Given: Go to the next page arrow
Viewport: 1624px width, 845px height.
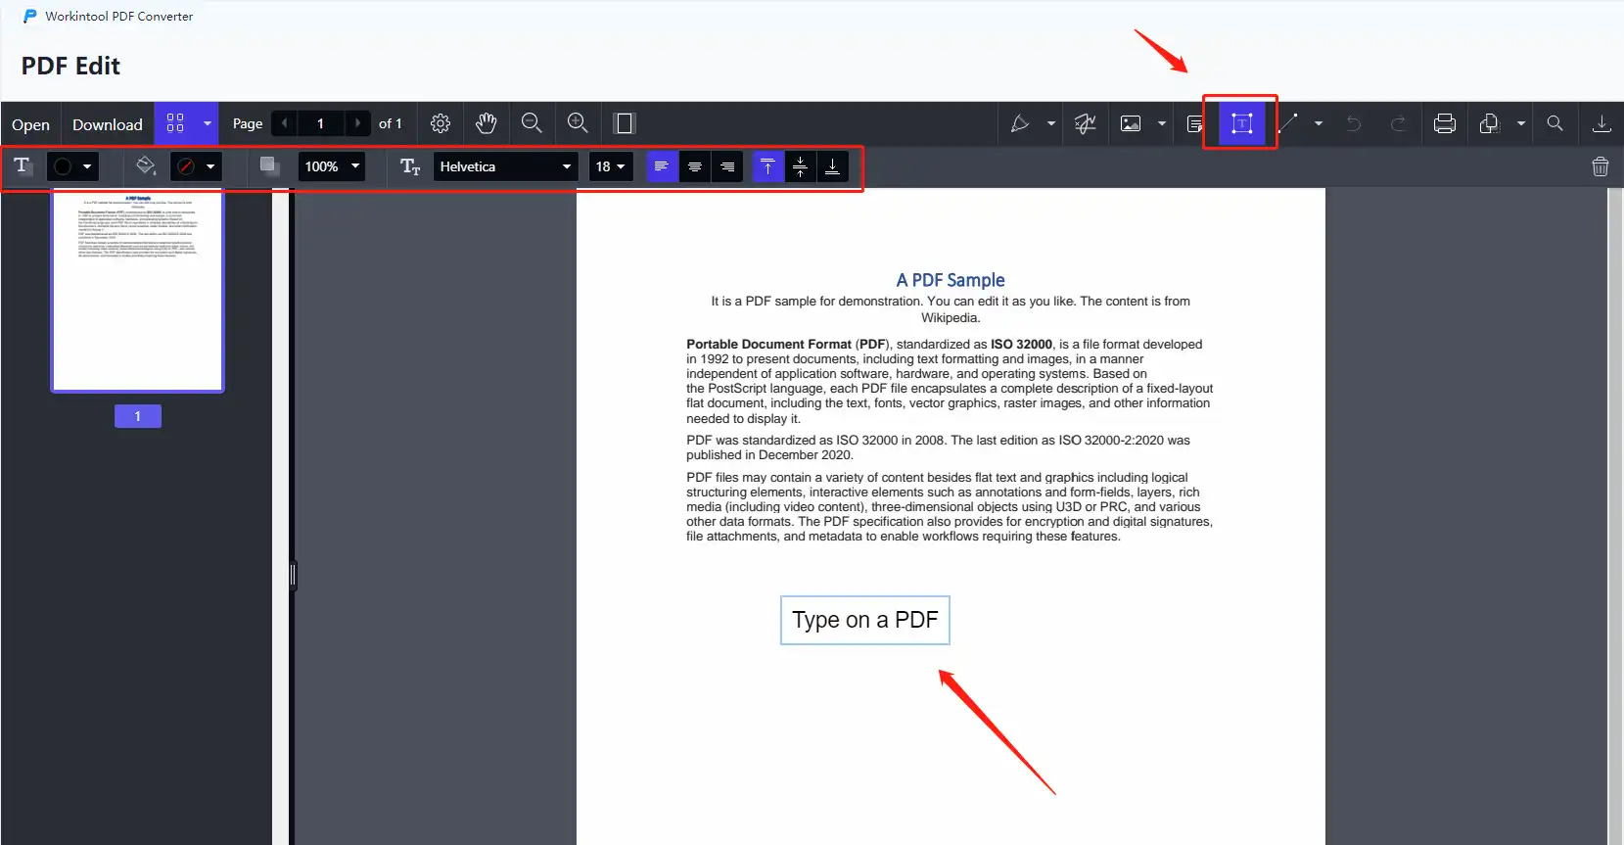Looking at the screenshot, I should coord(357,123).
